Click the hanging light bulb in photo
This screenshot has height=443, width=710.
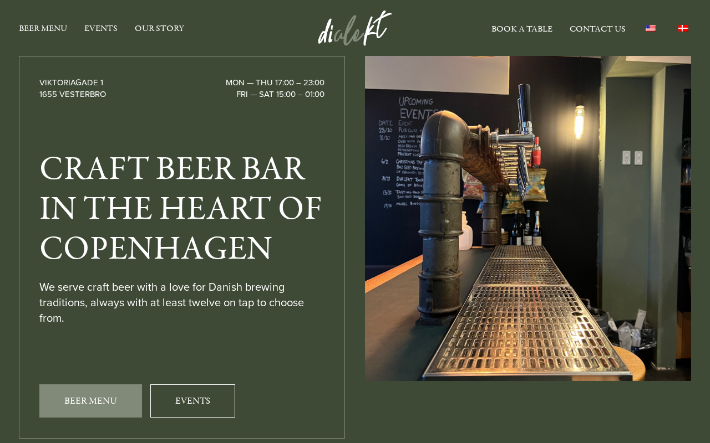(580, 121)
